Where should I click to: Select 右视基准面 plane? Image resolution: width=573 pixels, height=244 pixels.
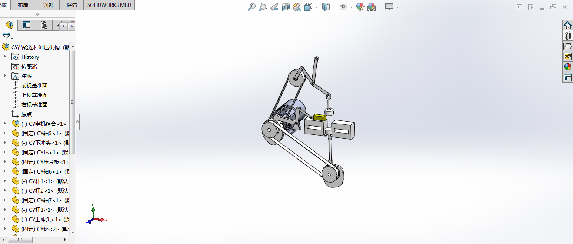(34, 104)
